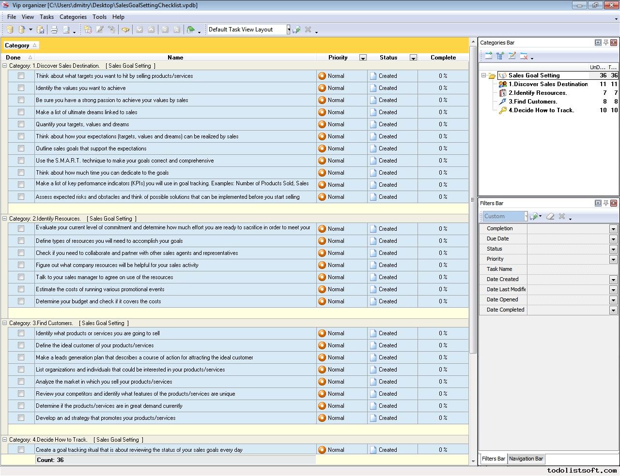Mark 'Define types of resources' task as done
Image resolution: width=620 pixels, height=476 pixels.
pyautogui.click(x=21, y=241)
